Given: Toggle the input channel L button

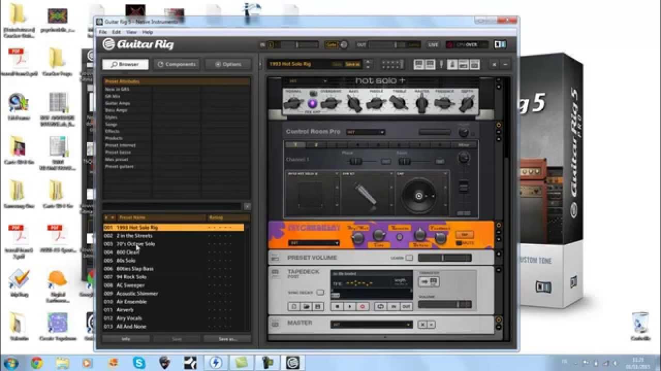Looking at the screenshot, I should coord(271,45).
